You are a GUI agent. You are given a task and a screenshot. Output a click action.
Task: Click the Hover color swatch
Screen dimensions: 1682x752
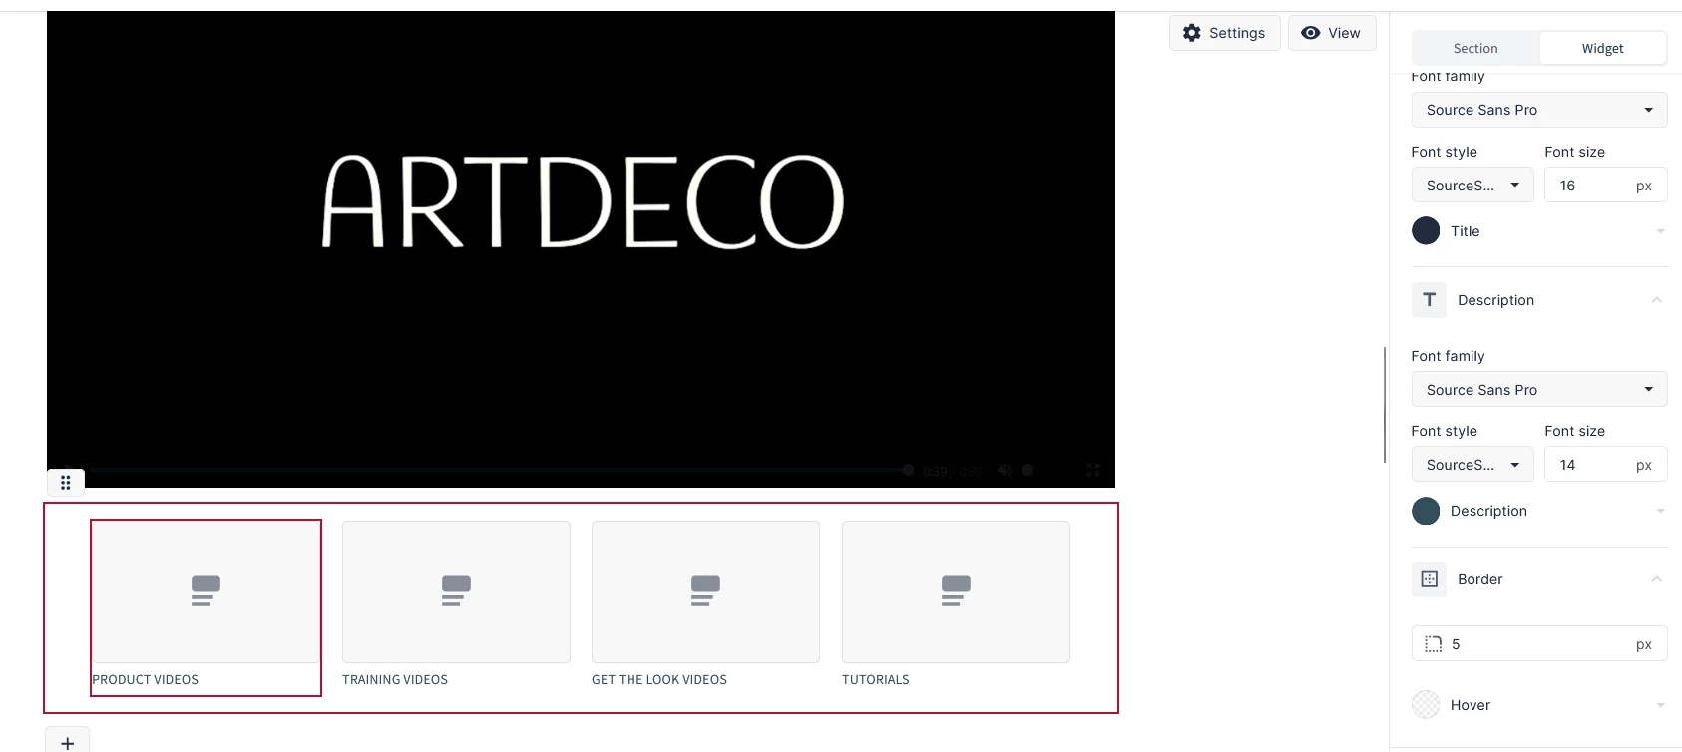click(1426, 705)
